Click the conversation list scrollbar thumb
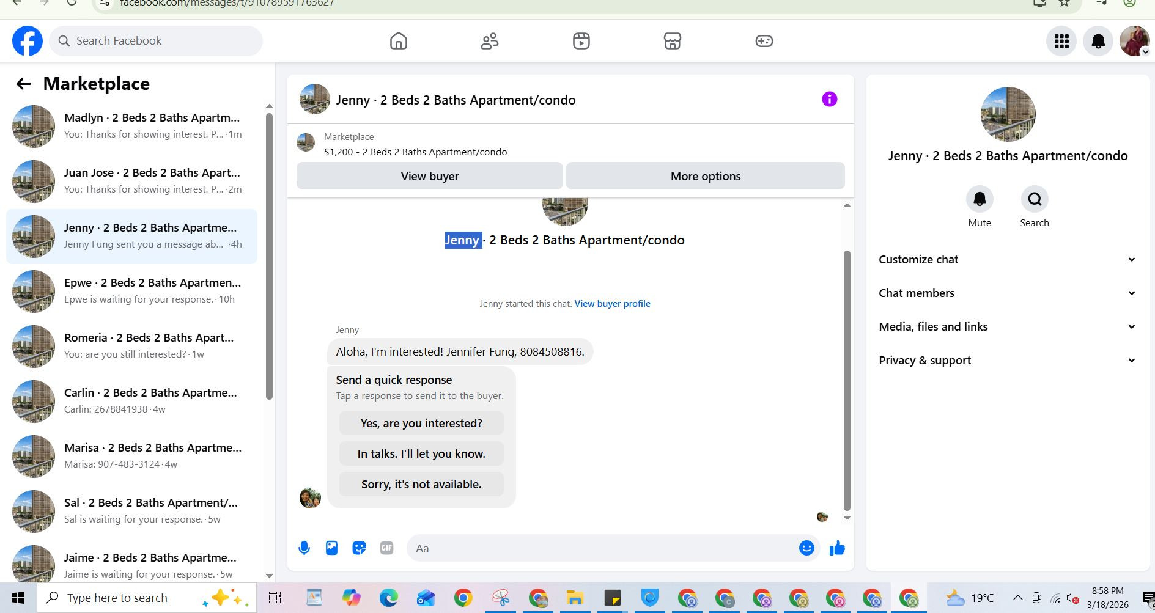Viewport: 1155px width, 613px height. click(269, 257)
